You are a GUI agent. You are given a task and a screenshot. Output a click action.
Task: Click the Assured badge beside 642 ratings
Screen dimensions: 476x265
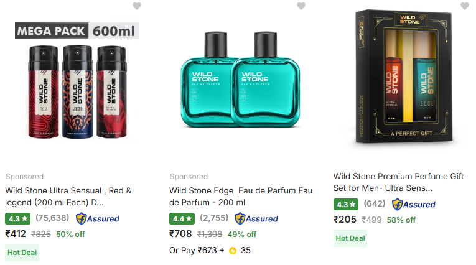pyautogui.click(x=414, y=204)
